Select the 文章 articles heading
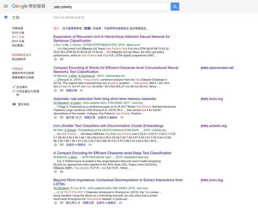The width and height of the screenshot is (258, 208). pos(15,17)
